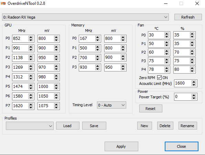Image resolution: width=205 pixels, height=155 pixels.
Task: Increase Memory P3 MHz spinner up arrow
Action: [x=97, y=66]
